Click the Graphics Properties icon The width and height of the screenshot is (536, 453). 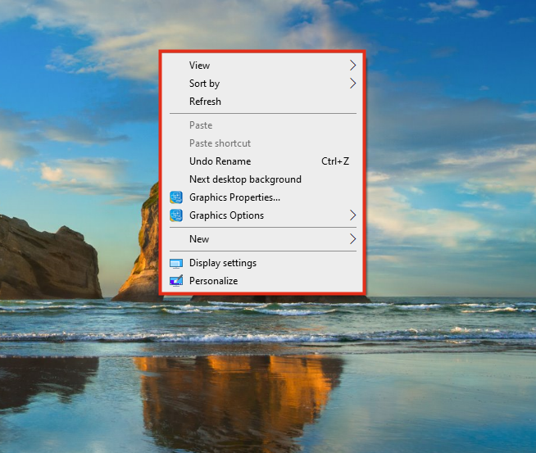pyautogui.click(x=176, y=197)
